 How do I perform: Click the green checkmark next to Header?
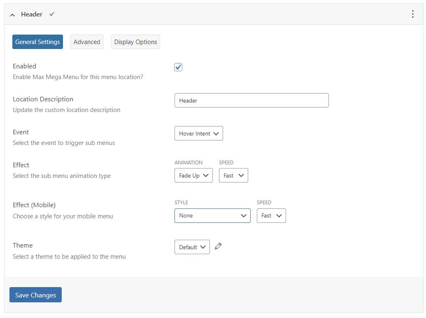tap(52, 14)
